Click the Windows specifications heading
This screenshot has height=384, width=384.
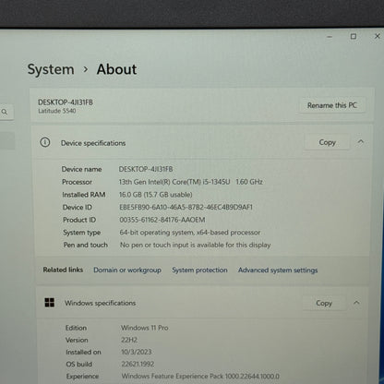(100, 303)
